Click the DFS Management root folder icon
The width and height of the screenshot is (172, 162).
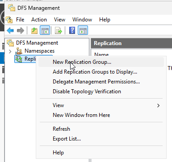[10, 43]
